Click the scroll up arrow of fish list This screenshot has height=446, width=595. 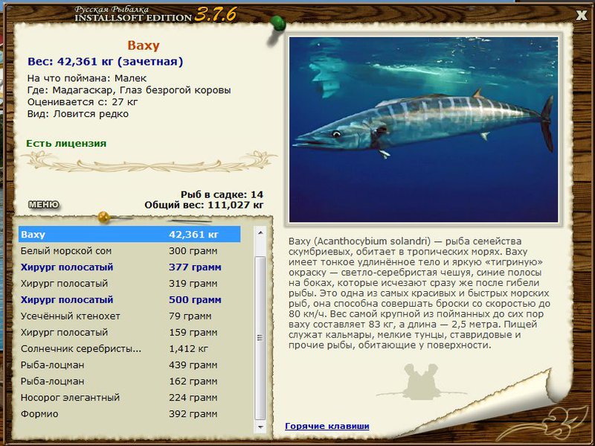260,232
